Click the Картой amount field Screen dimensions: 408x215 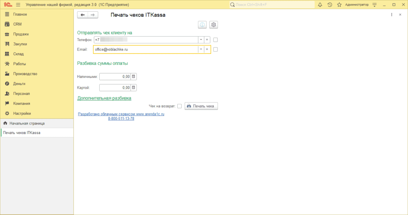115,88
